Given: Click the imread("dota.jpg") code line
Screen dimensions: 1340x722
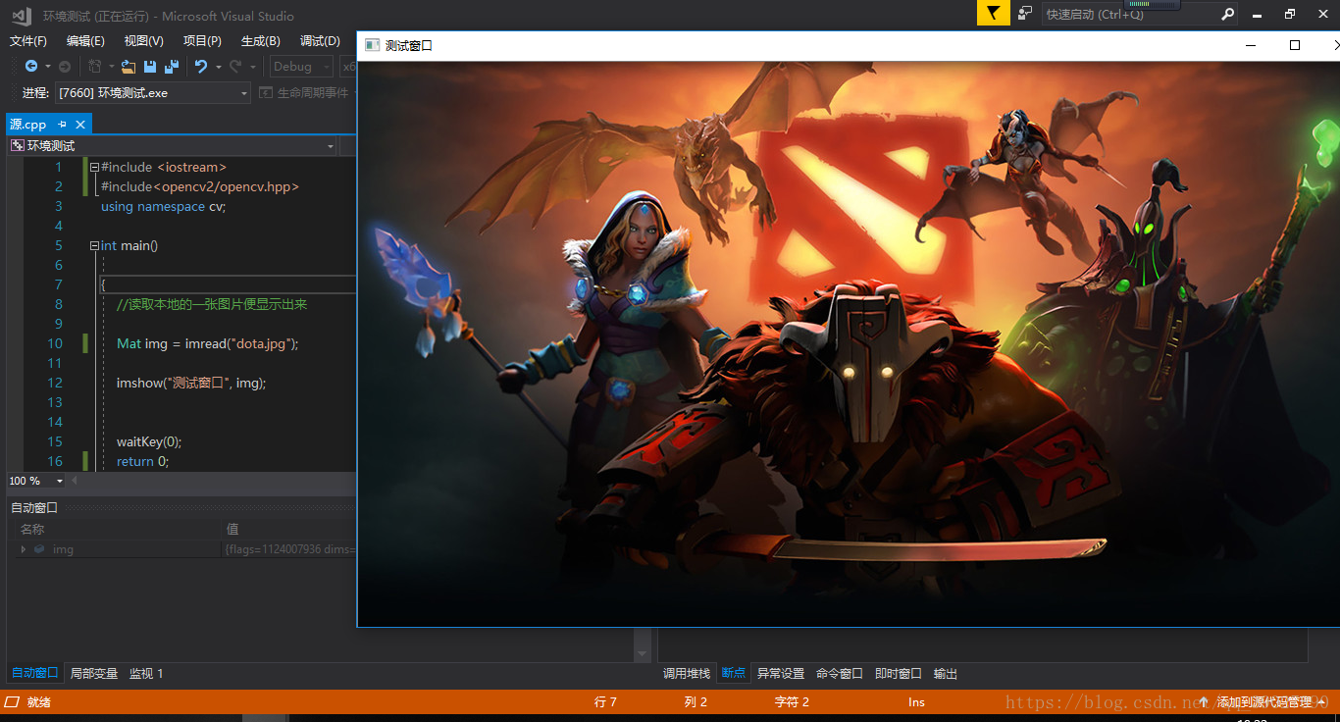Looking at the screenshot, I should pos(207,343).
